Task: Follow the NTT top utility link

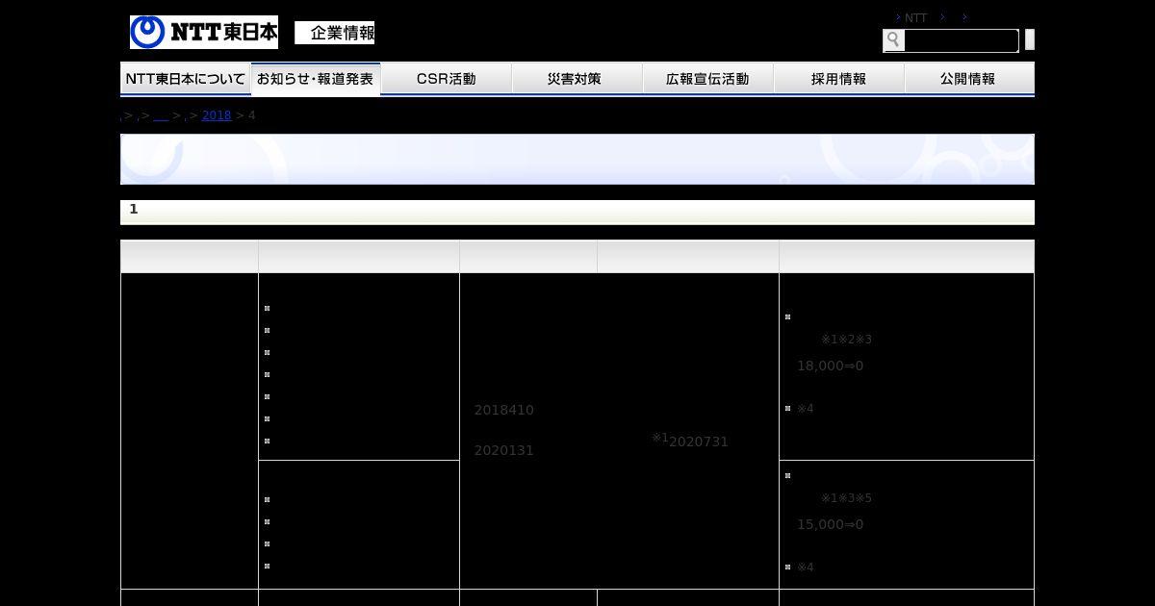Action: pos(915,17)
